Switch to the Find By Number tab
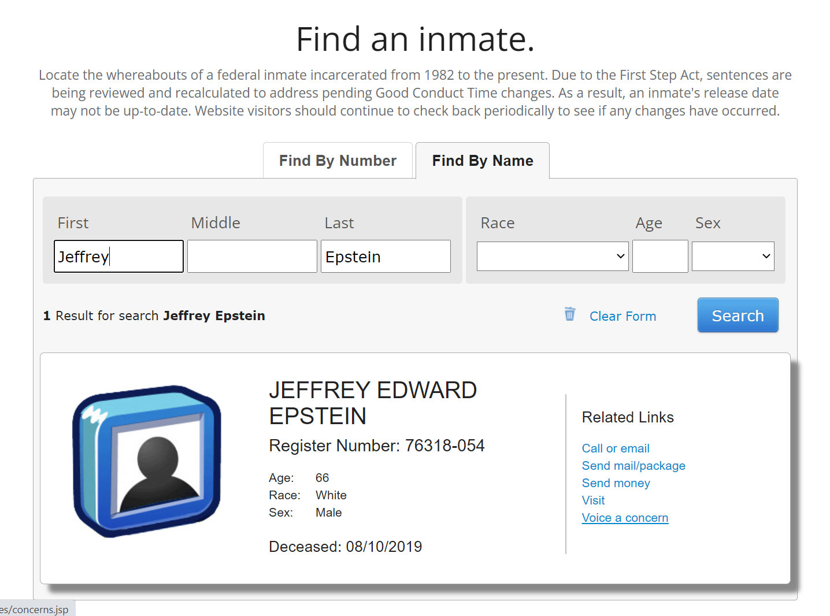 [338, 161]
